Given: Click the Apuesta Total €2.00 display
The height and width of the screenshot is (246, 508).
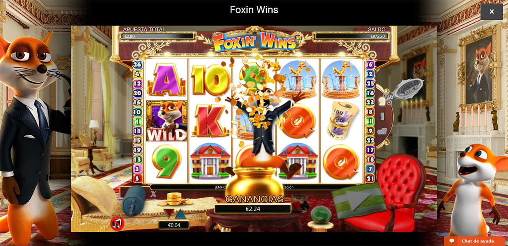Looking at the screenshot, I should 158,37.
